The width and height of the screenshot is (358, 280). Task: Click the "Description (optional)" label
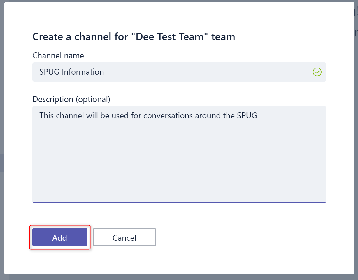coord(71,99)
